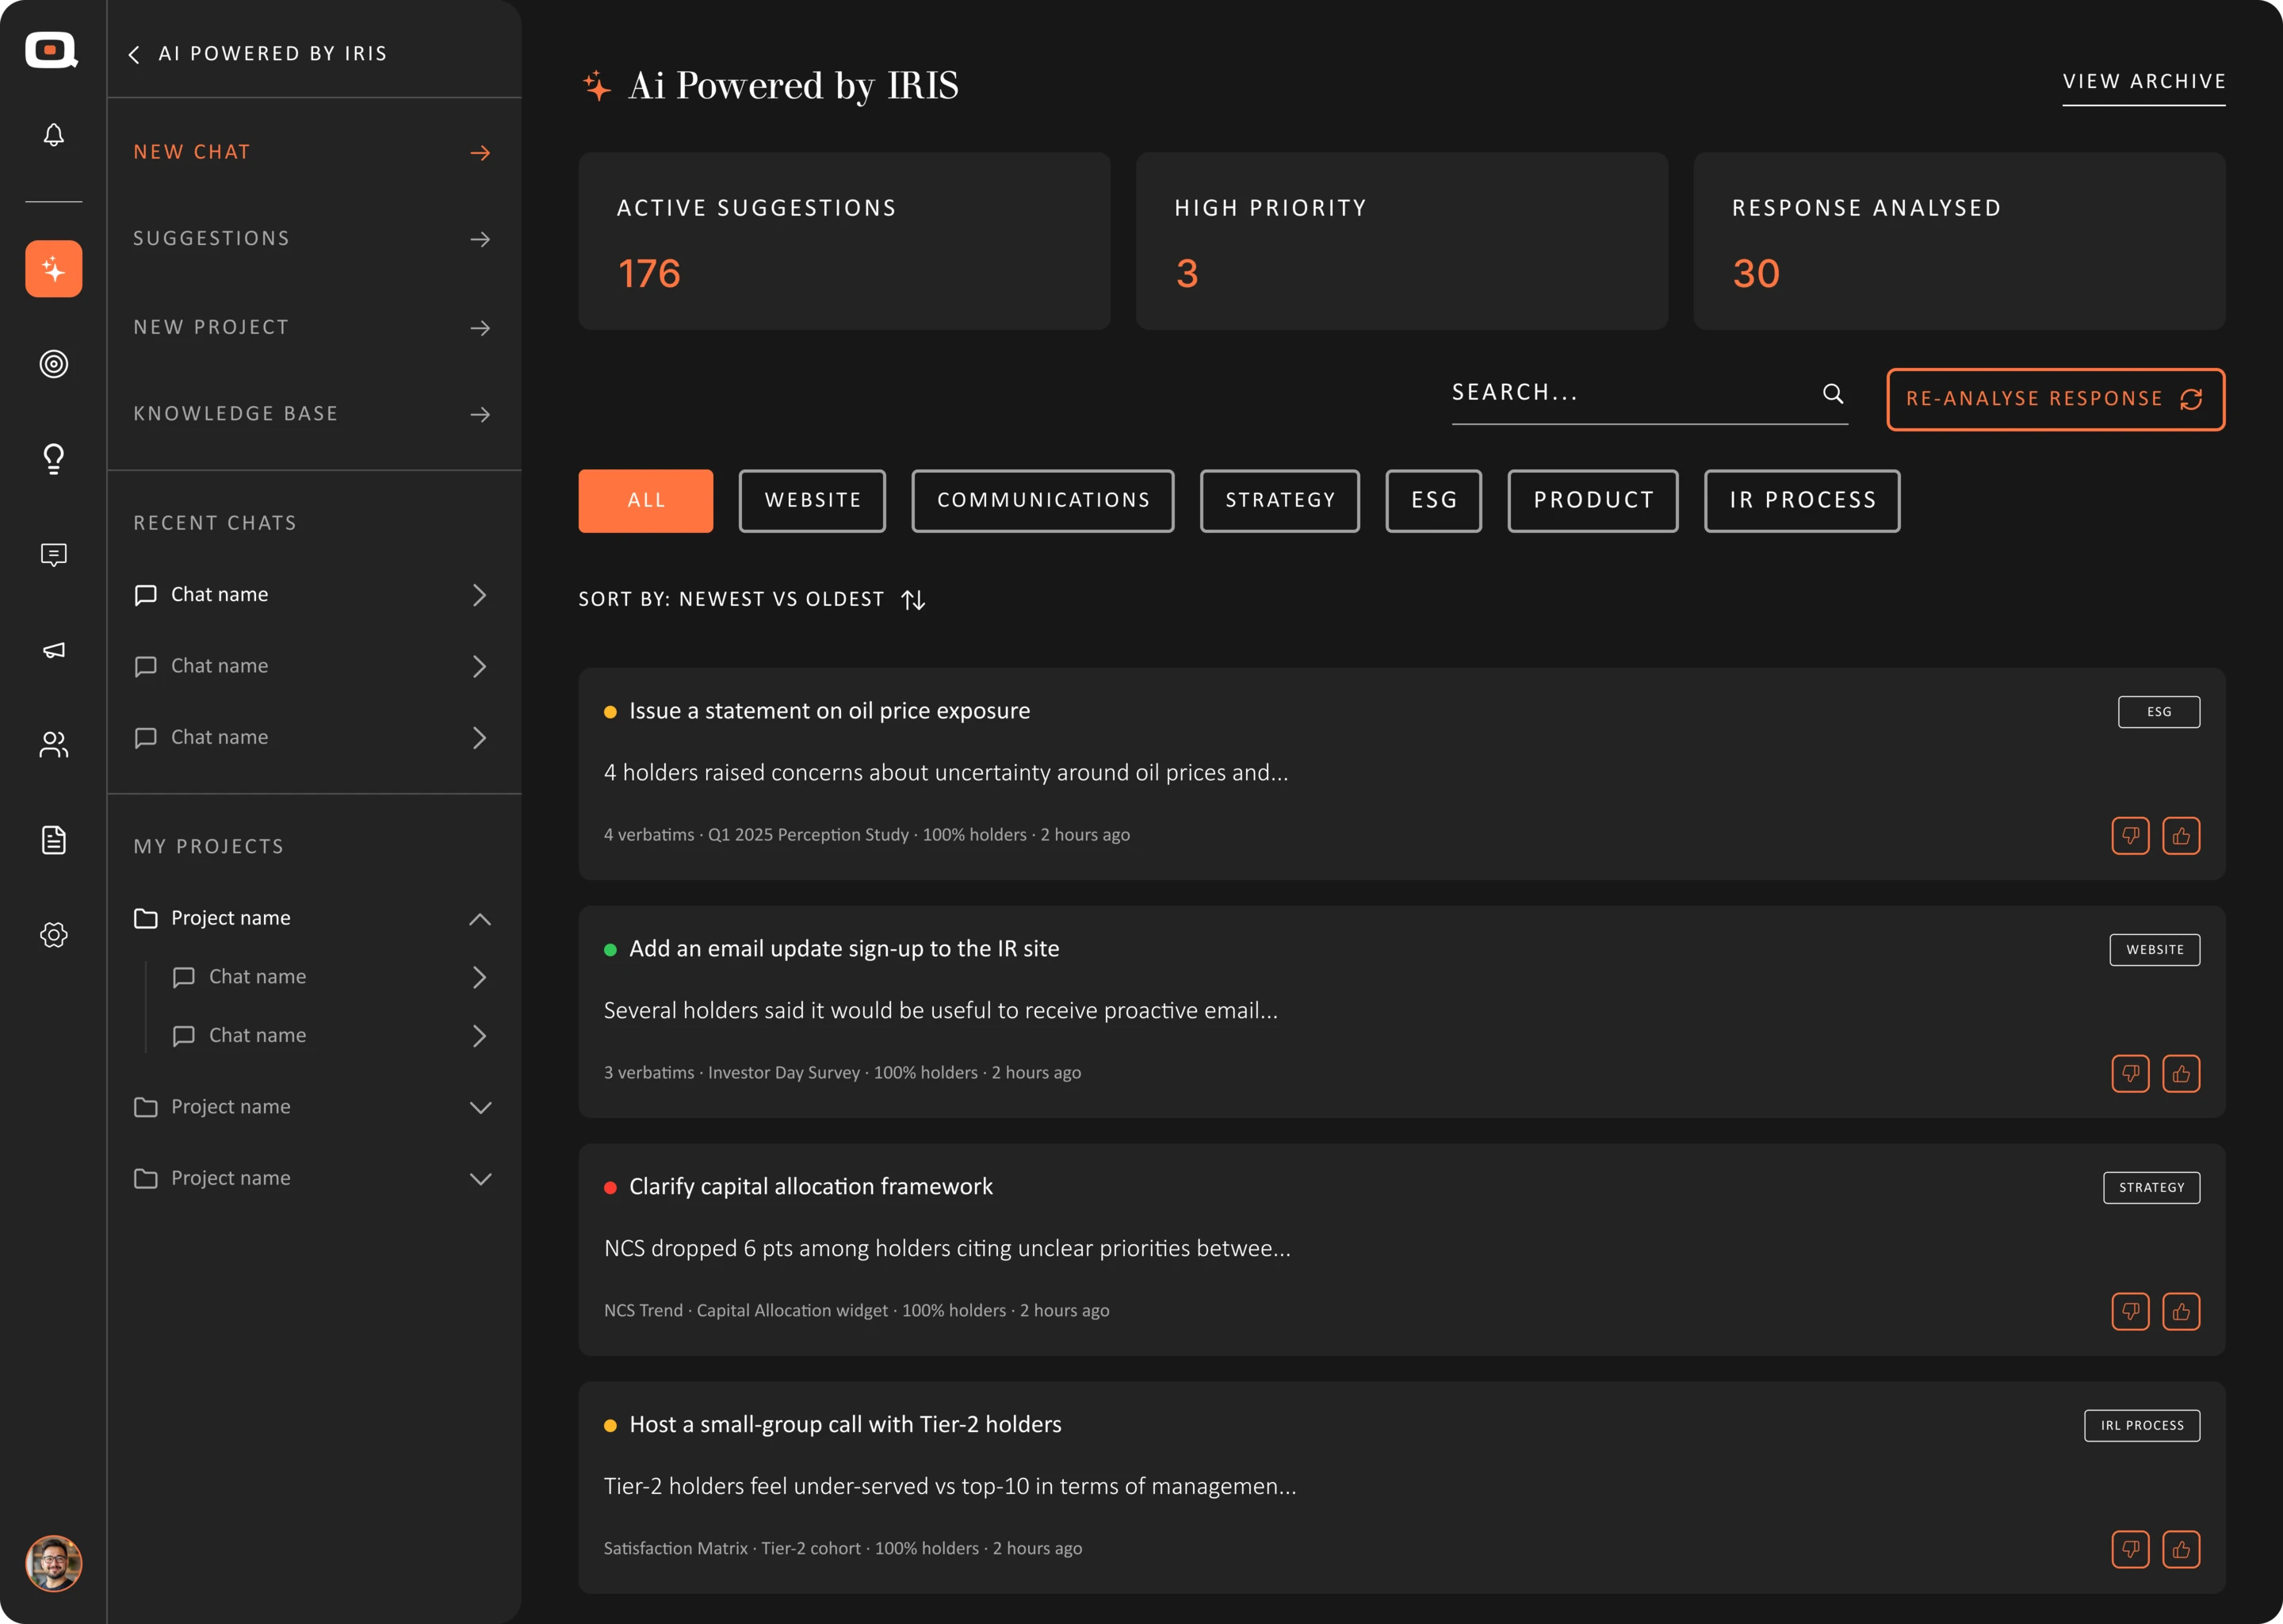Collapse the first expanded Project name folder
Viewport: 2283px width, 1624px height.
click(480, 918)
